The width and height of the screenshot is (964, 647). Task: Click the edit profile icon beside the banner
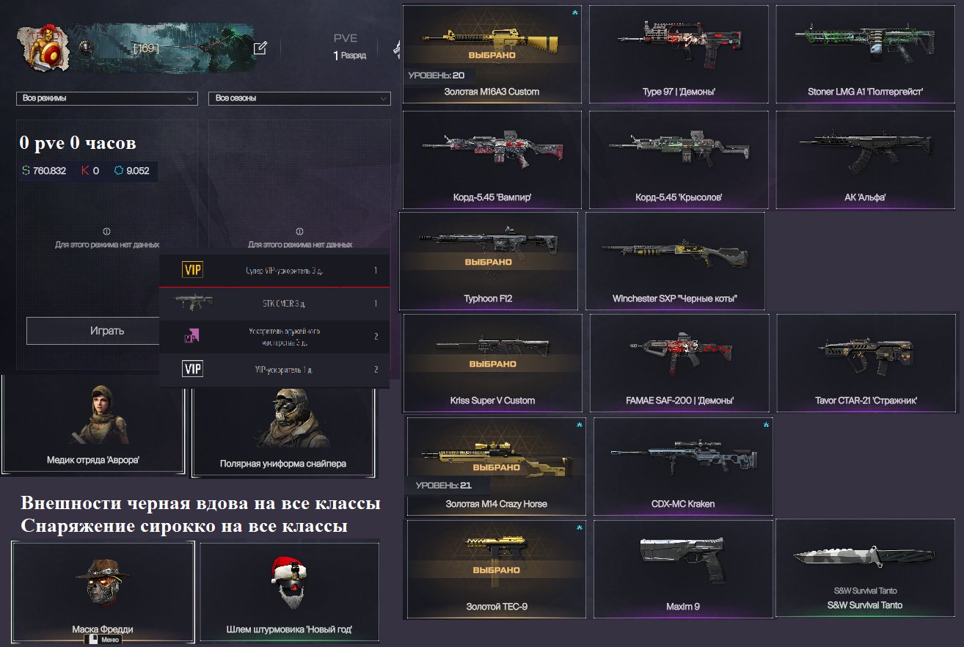(260, 48)
